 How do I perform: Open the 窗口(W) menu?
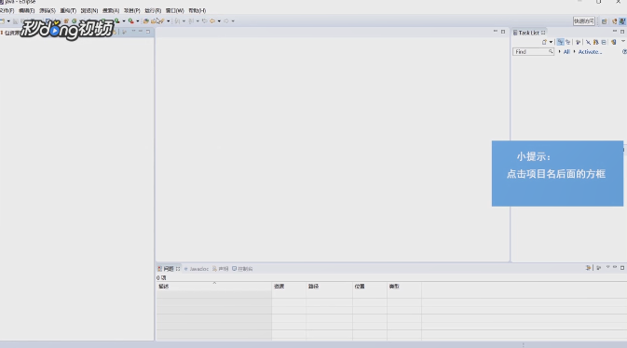click(x=175, y=11)
